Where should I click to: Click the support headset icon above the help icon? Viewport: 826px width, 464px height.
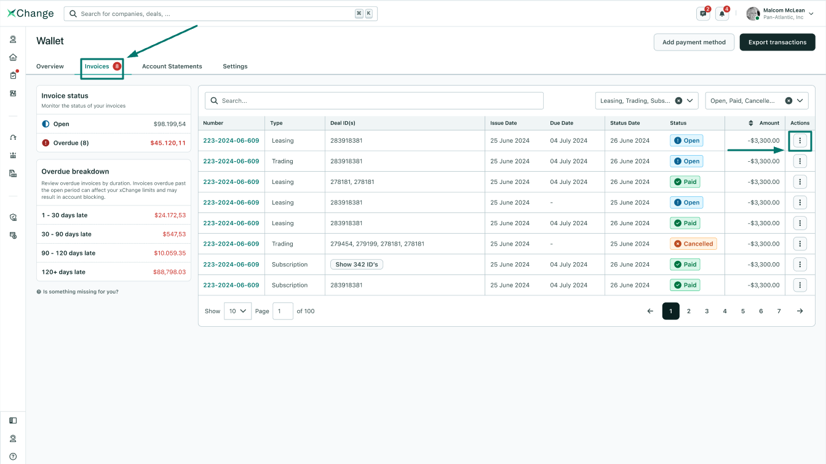(13, 439)
